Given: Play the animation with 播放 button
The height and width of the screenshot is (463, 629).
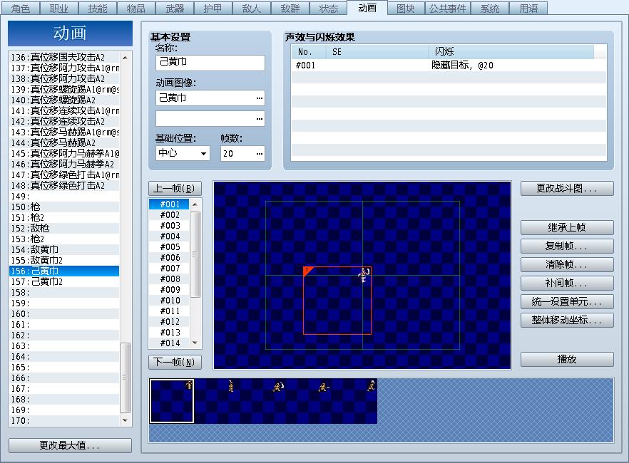Looking at the screenshot, I should [x=567, y=359].
